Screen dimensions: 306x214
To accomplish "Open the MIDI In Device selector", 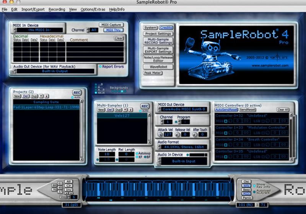I will coord(37,30).
